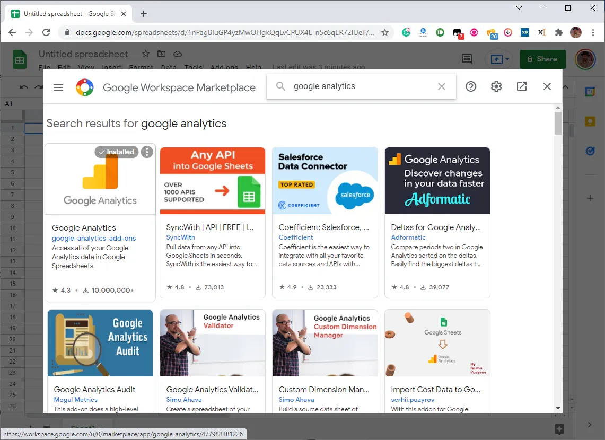Click the Share button in Sheets

[542, 59]
